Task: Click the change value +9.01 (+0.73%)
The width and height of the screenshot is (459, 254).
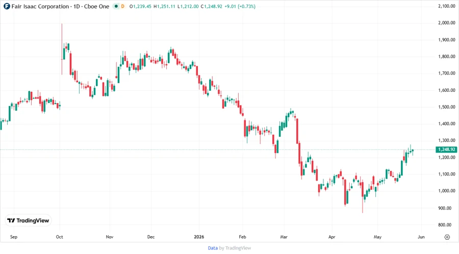Action: tap(240, 7)
